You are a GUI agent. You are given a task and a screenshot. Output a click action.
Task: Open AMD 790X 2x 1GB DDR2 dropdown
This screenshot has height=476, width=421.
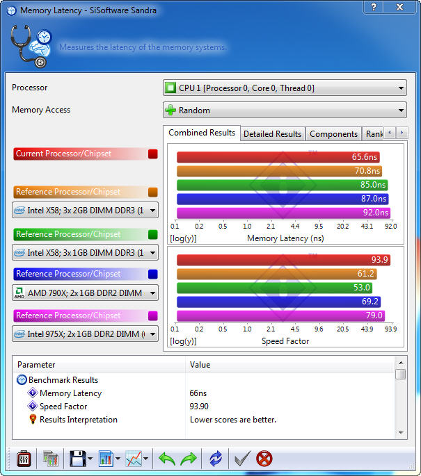[85, 293]
